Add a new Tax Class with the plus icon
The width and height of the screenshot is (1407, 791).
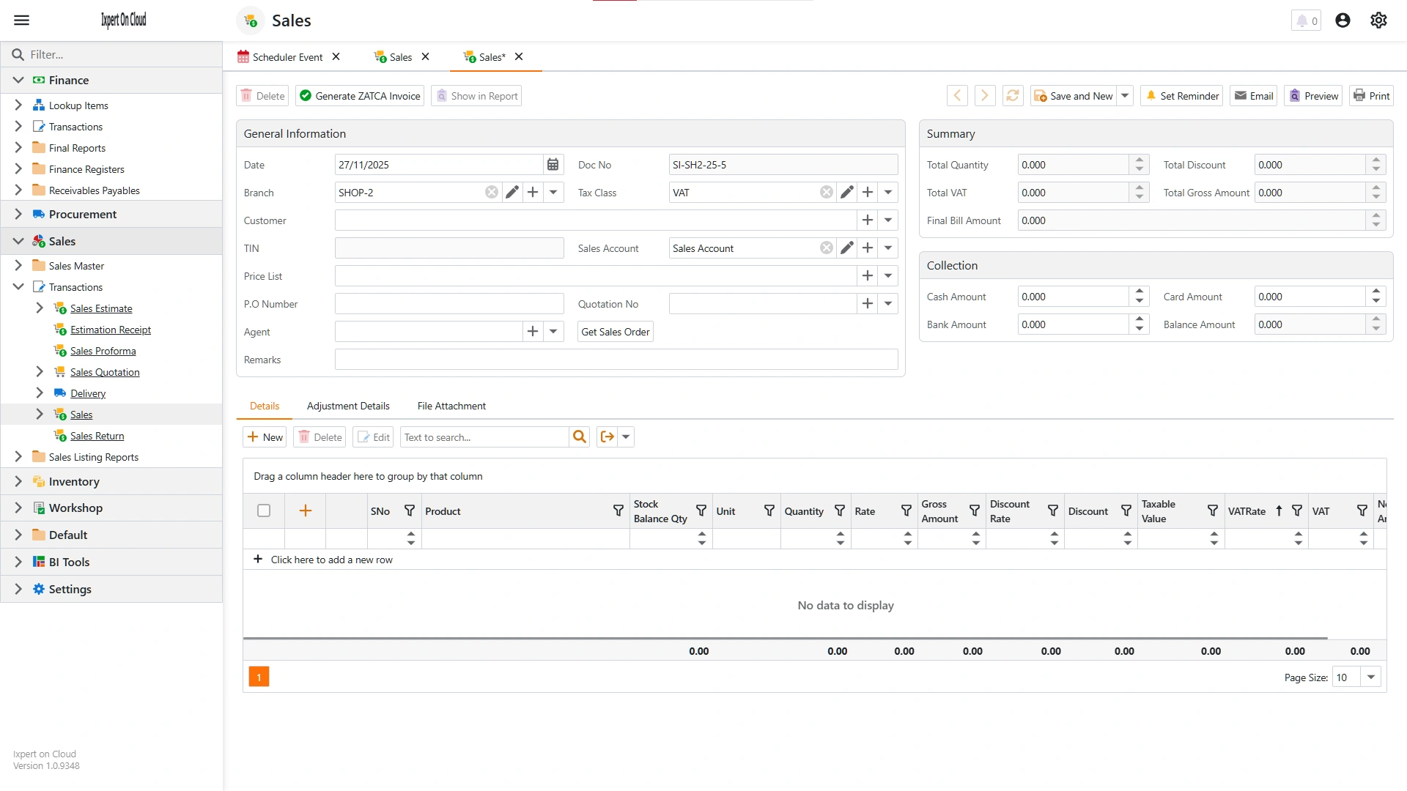click(868, 192)
